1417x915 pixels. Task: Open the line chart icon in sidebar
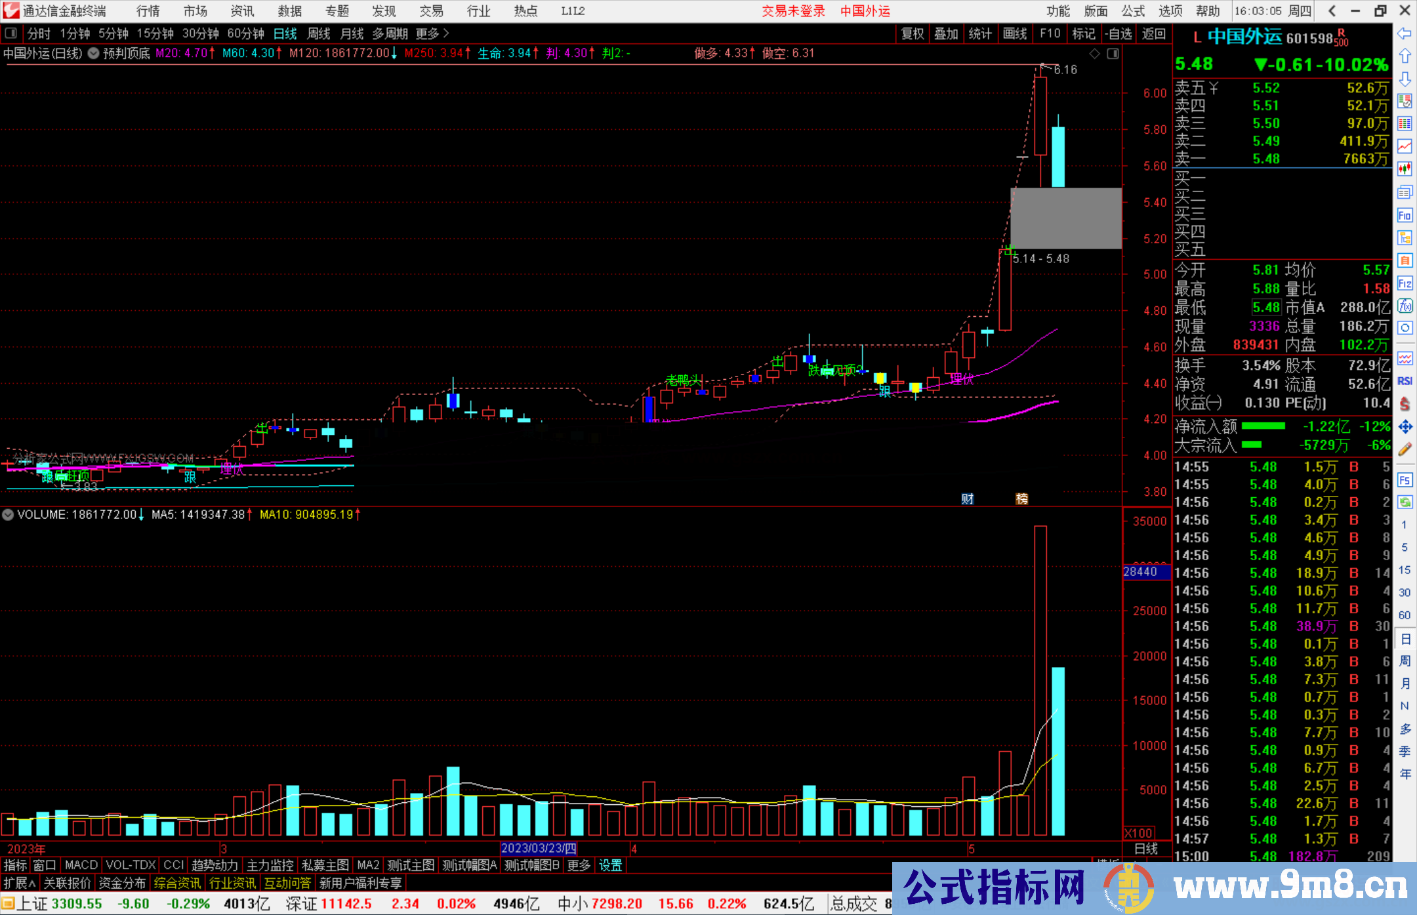(1405, 146)
